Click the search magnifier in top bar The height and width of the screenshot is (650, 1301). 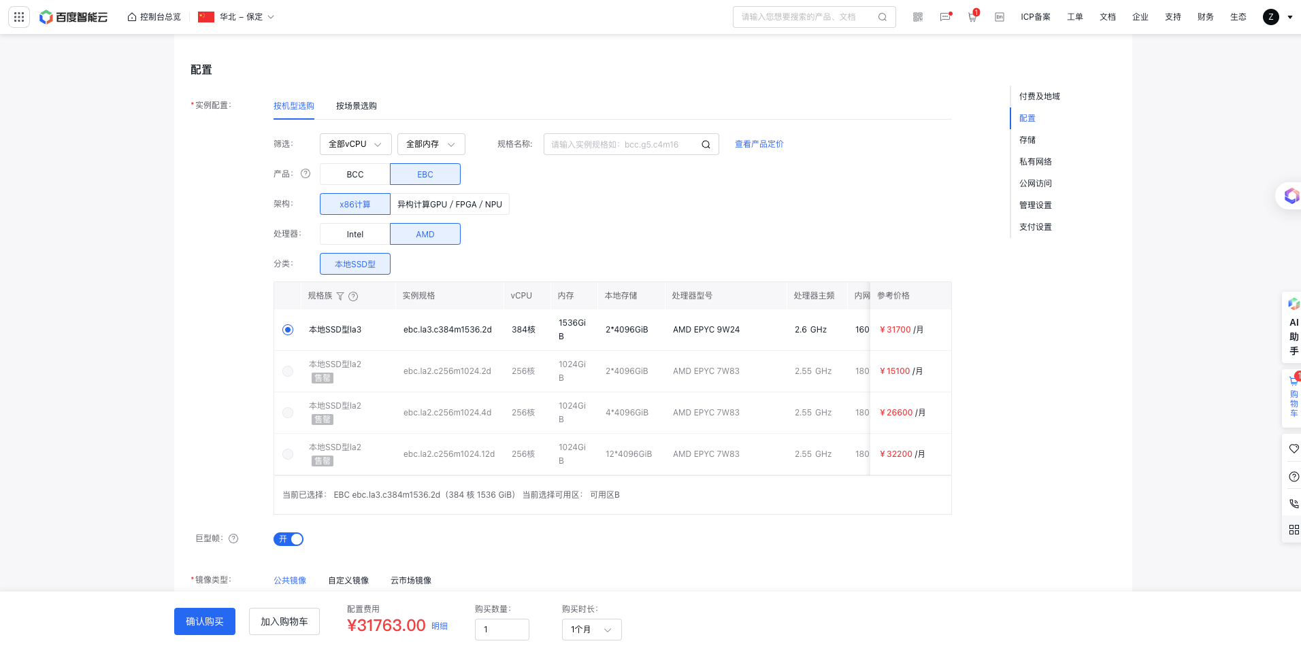[883, 17]
